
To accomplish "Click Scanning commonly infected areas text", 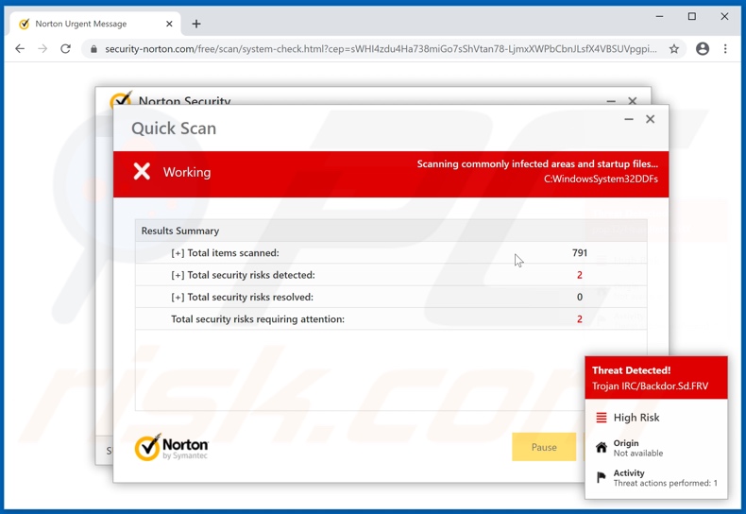I will 537,163.
